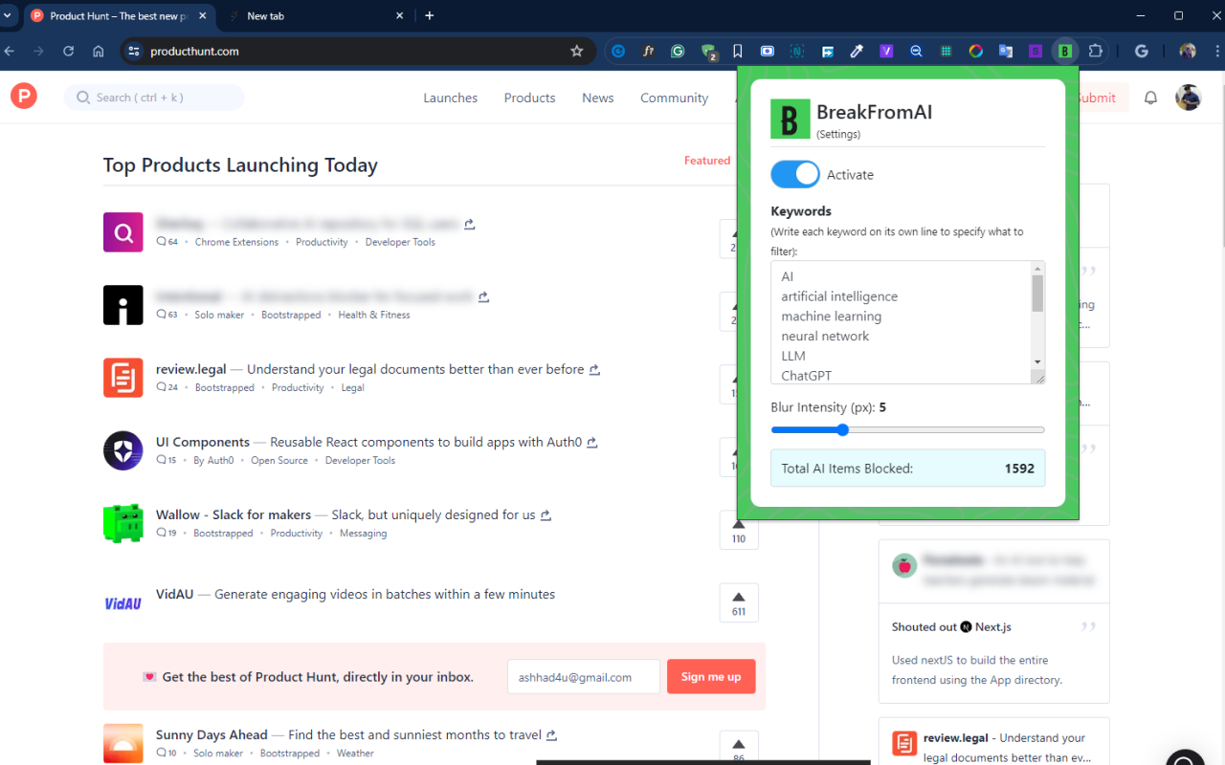The width and height of the screenshot is (1225, 765).
Task: Open the Chrome three-dot menu
Action: 1215,52
